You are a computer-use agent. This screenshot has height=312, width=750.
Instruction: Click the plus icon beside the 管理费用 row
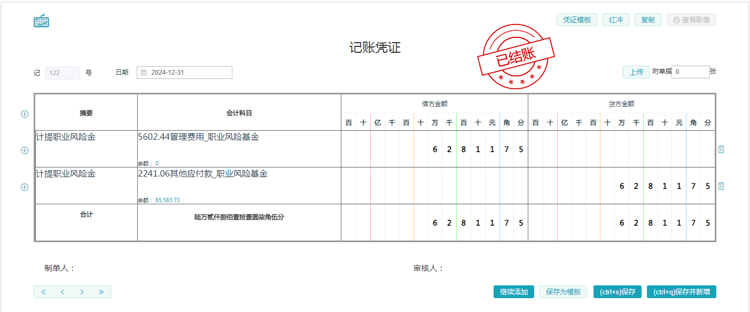pyautogui.click(x=25, y=150)
